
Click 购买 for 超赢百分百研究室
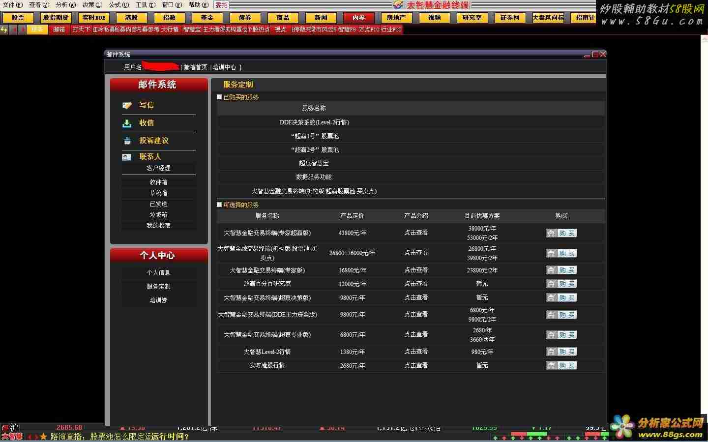[x=561, y=284]
